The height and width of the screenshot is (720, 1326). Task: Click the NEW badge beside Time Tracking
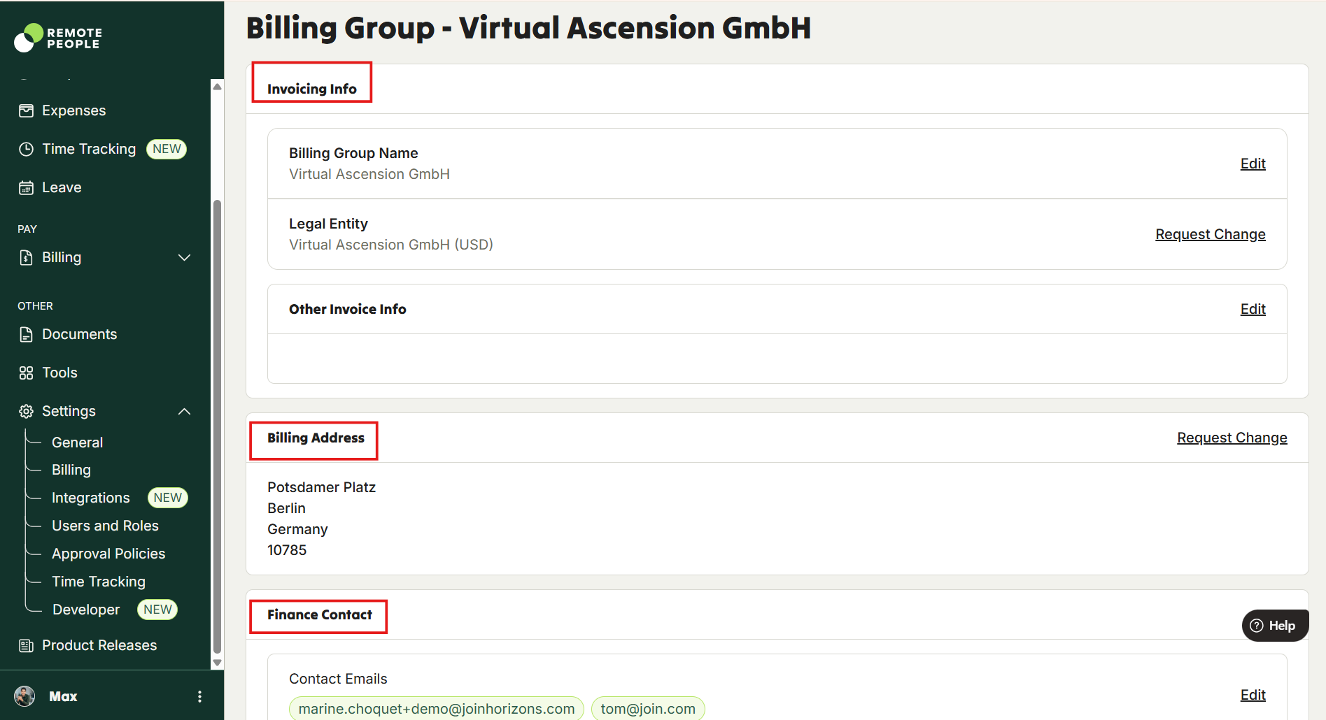(x=167, y=149)
